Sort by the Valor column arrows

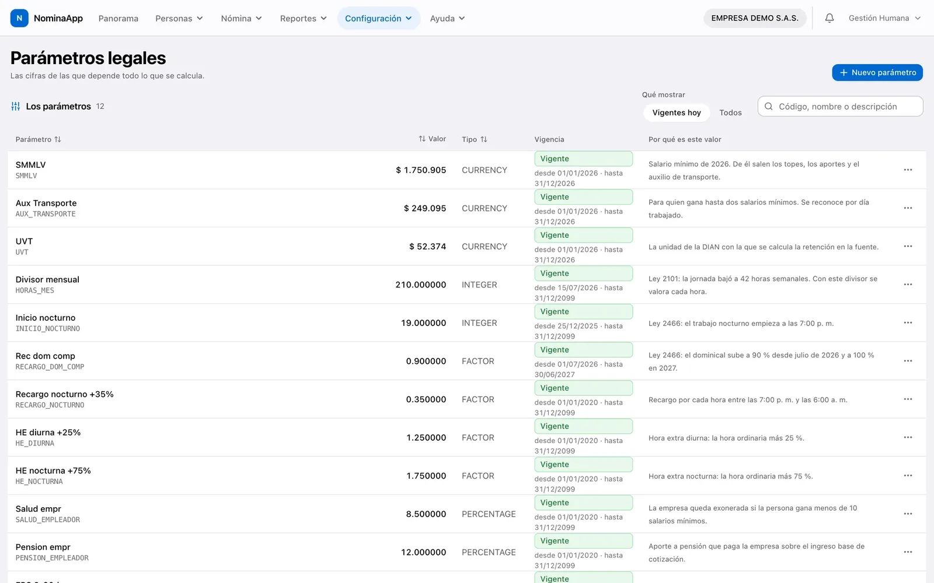pos(422,139)
